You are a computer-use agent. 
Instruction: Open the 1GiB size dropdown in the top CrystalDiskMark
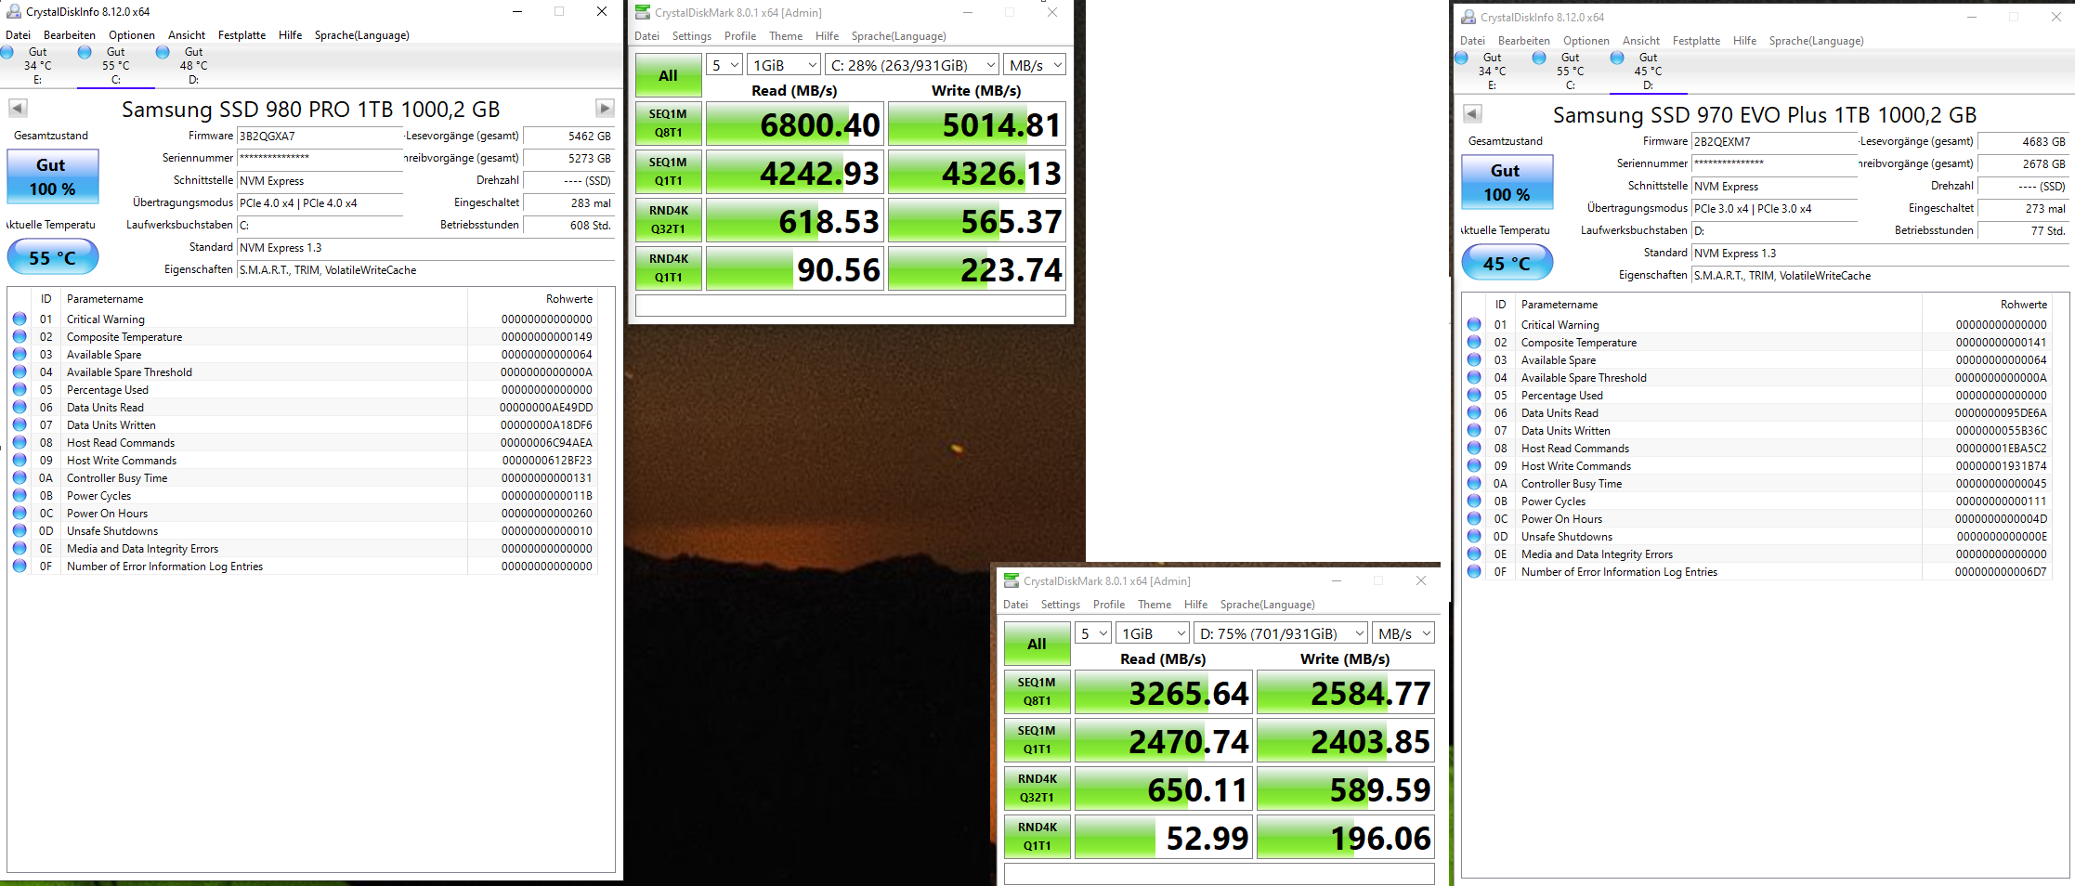784,65
